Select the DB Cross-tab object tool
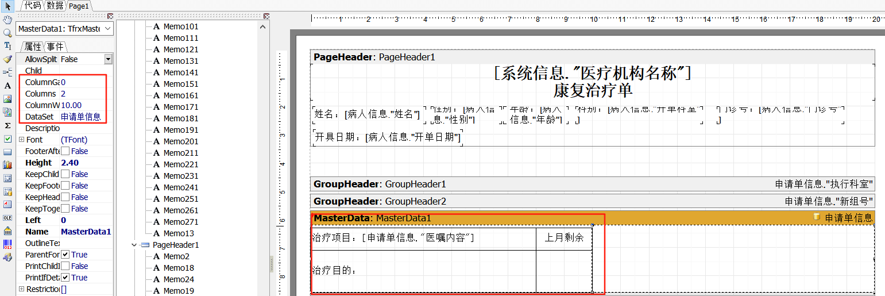 (7, 191)
